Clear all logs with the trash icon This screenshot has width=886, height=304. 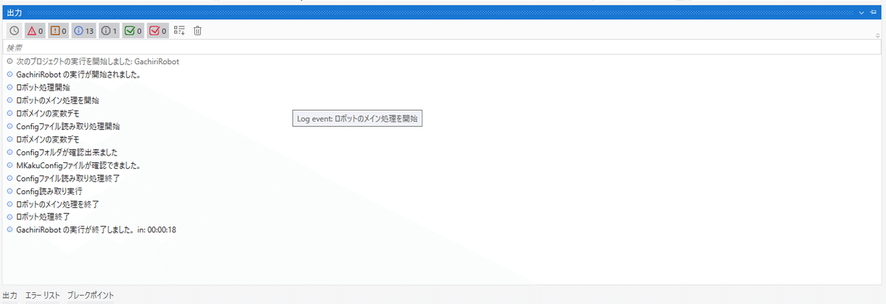(x=198, y=31)
